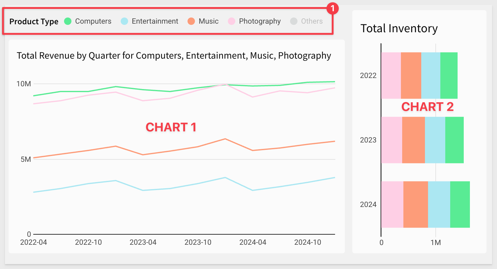Click the green Computers legend dot
The height and width of the screenshot is (269, 497).
[x=68, y=21]
